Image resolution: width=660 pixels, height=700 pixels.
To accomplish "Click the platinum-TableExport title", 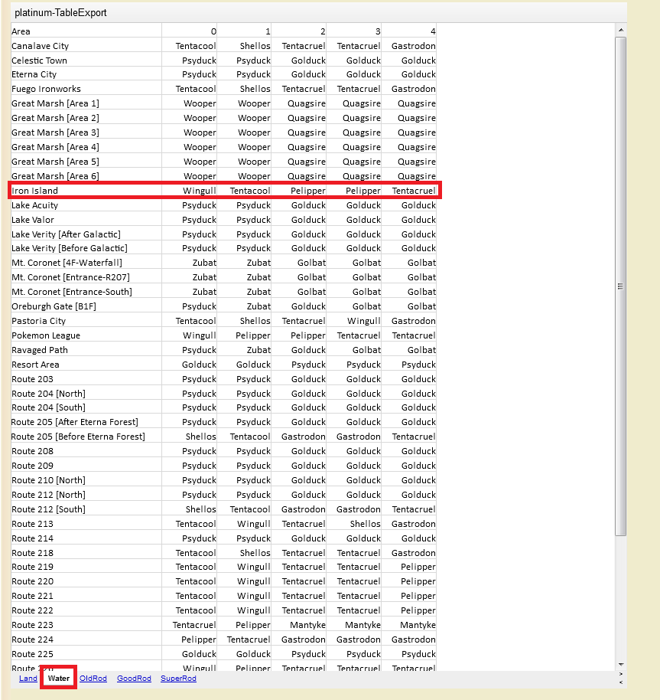I will [60, 12].
